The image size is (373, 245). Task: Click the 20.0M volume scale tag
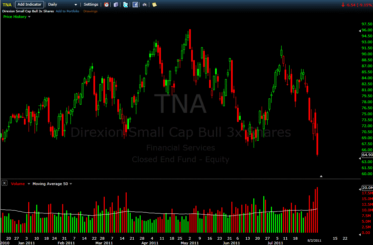367,188
